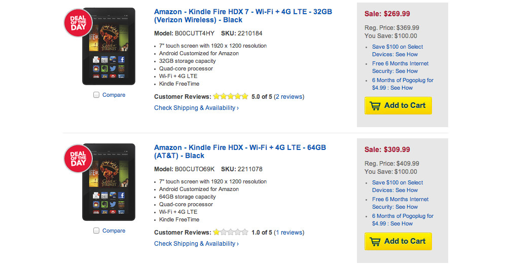This screenshot has height=266, width=507.
Task: Open 6 Months of Pogoplug offer, second product
Action: (x=403, y=220)
